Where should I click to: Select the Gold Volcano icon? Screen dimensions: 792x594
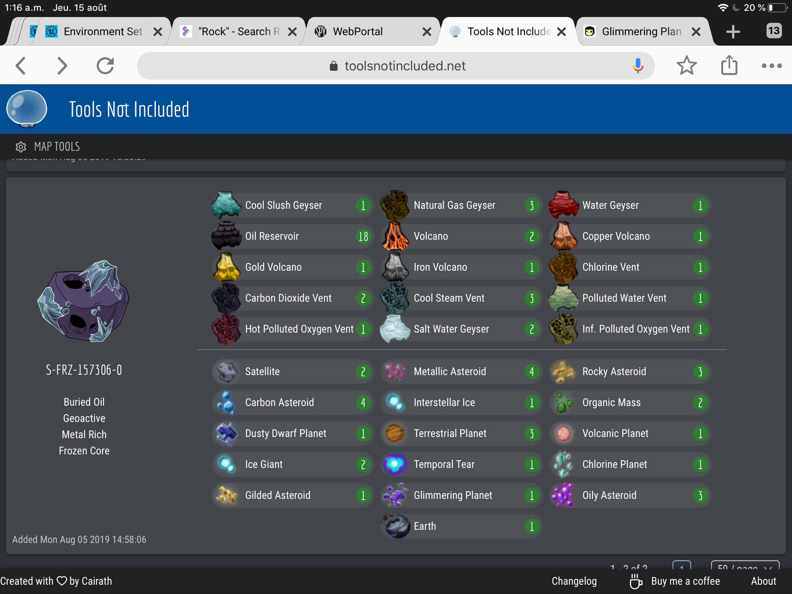(227, 267)
